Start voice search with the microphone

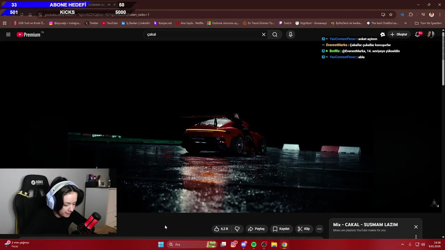(x=291, y=34)
